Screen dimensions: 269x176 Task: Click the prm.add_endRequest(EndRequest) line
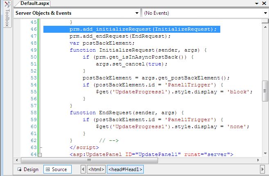[120, 36]
